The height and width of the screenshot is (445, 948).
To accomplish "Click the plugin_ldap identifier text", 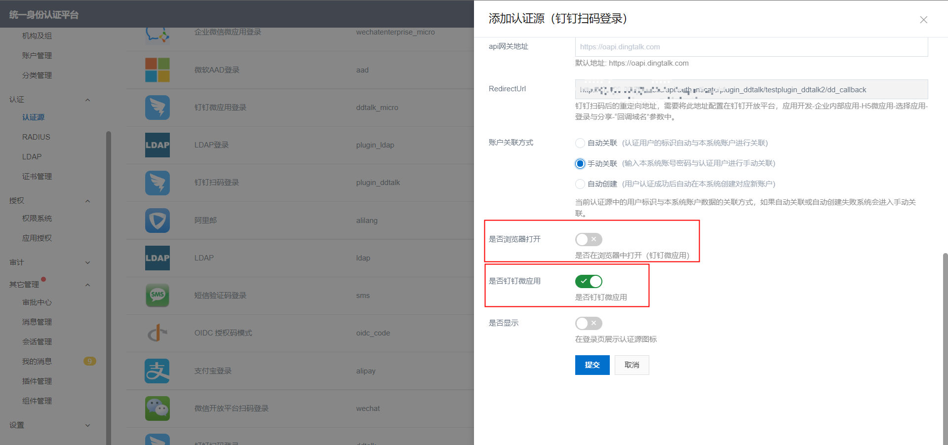I will [x=375, y=145].
